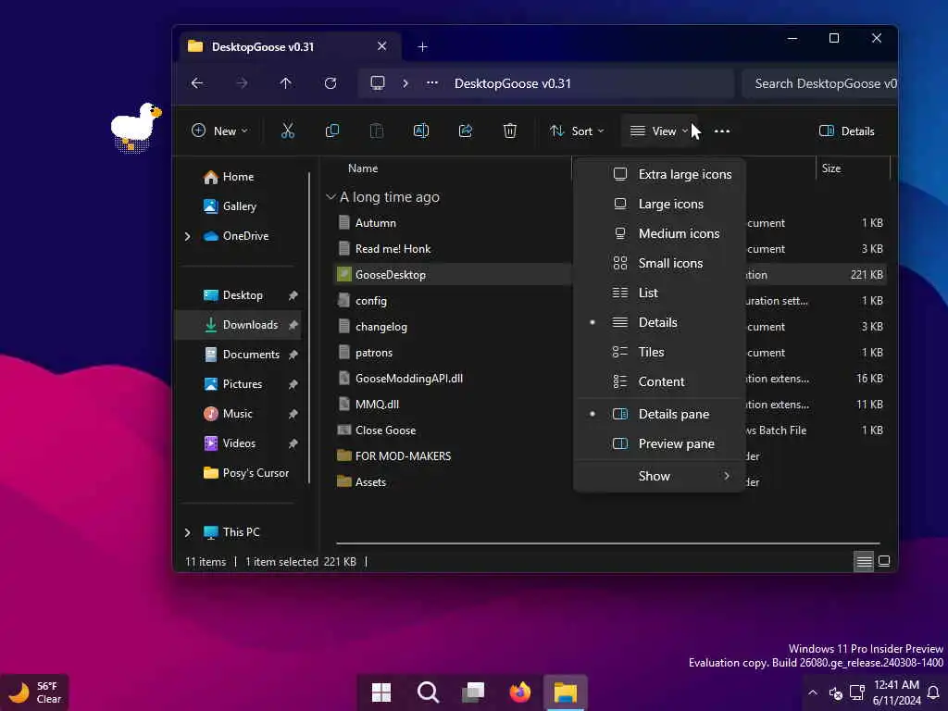Image resolution: width=948 pixels, height=711 pixels.
Task: Open the Windows Start menu
Action: (x=380, y=692)
